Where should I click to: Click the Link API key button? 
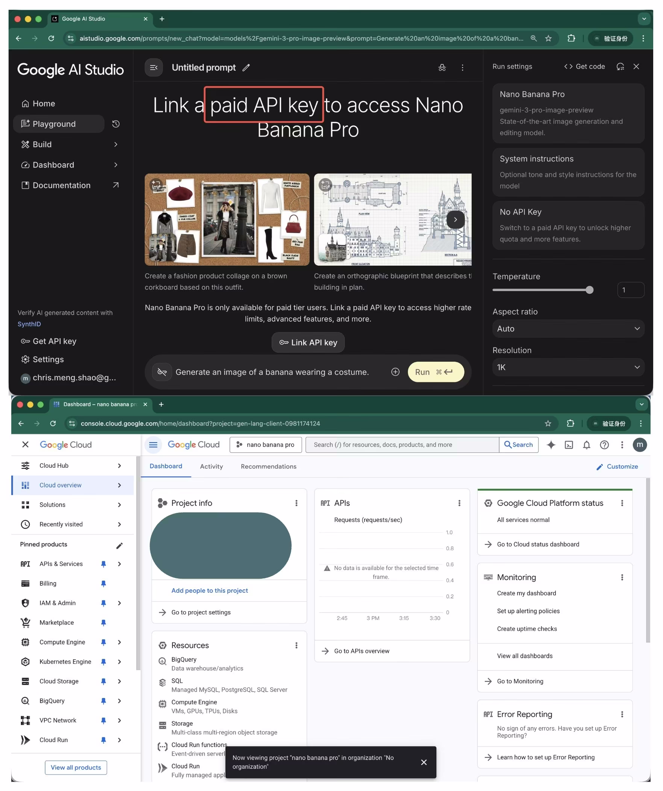coord(308,342)
